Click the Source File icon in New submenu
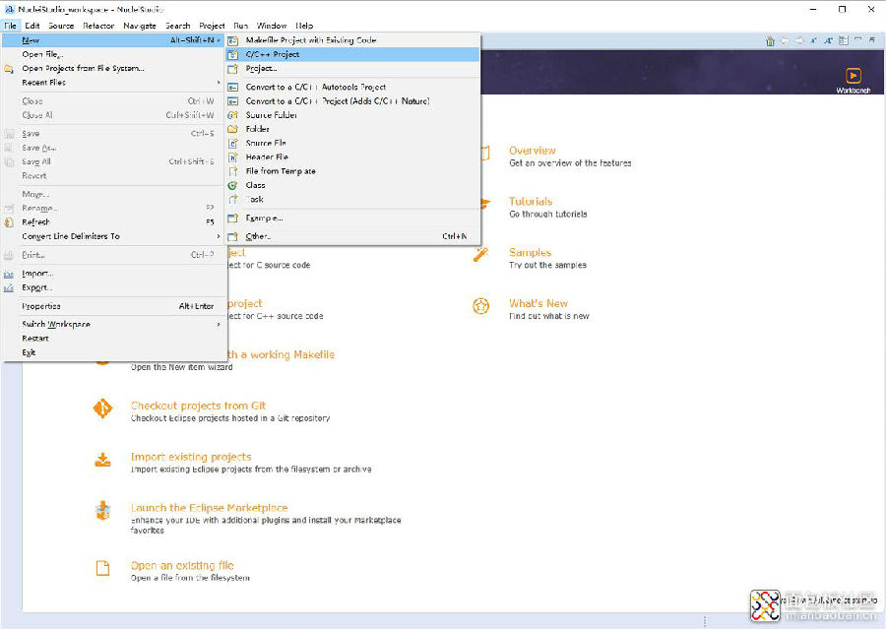This screenshot has height=629, width=886. [232, 143]
